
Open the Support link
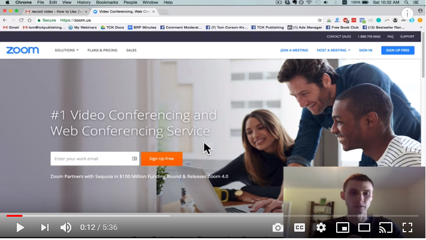pyautogui.click(x=407, y=36)
